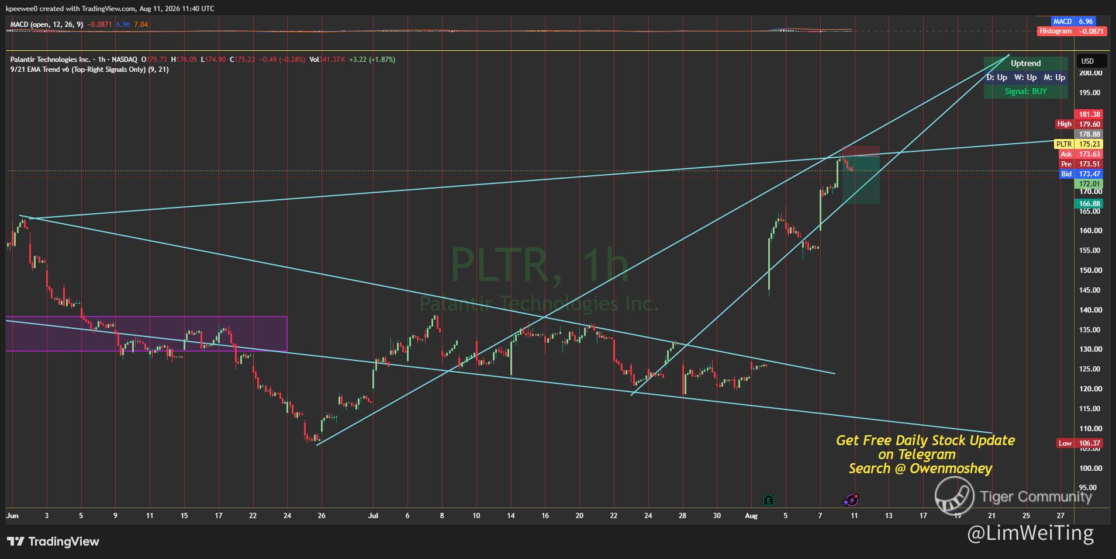Click the D: Up W: Up M: Up row

click(1025, 77)
